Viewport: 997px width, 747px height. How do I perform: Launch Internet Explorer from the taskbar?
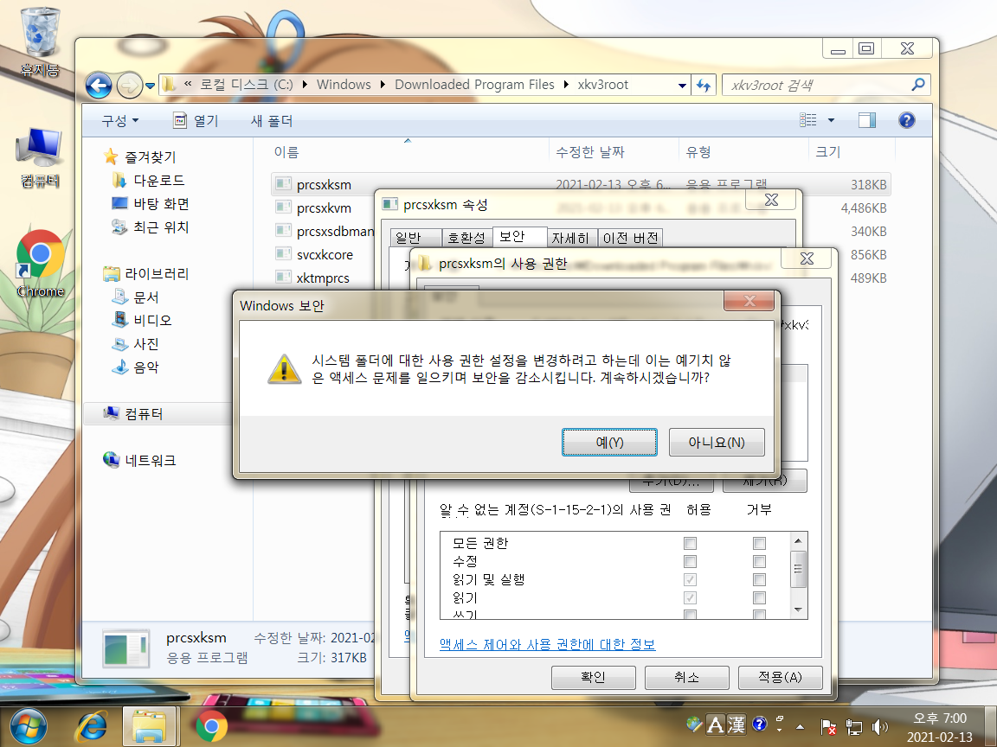click(x=92, y=726)
